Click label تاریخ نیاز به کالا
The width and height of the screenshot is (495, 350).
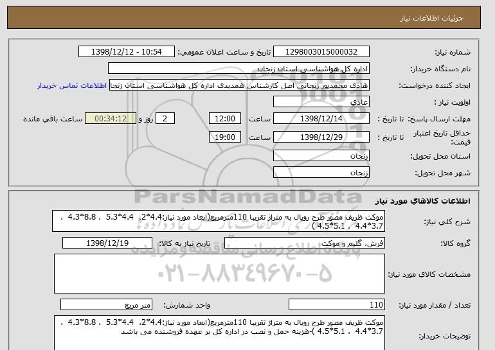tap(184, 243)
